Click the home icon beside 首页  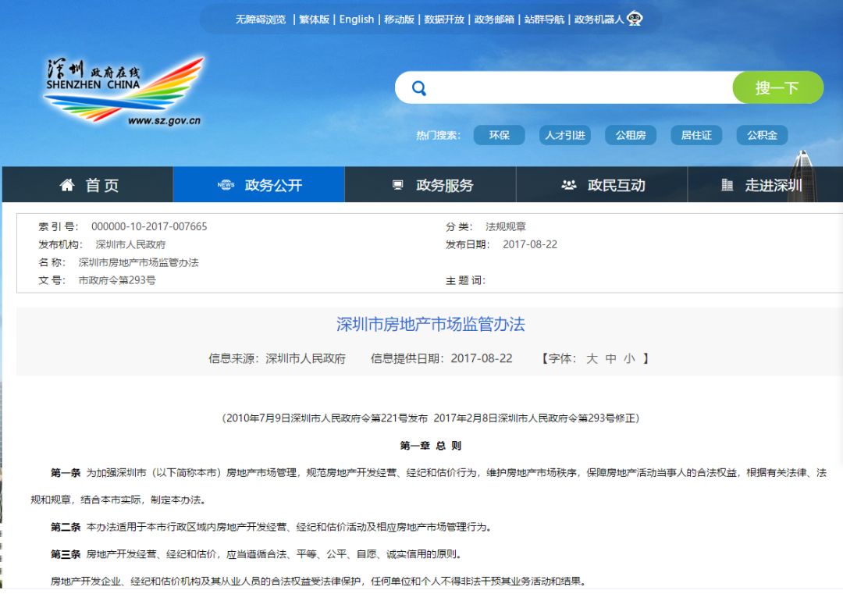(x=67, y=185)
